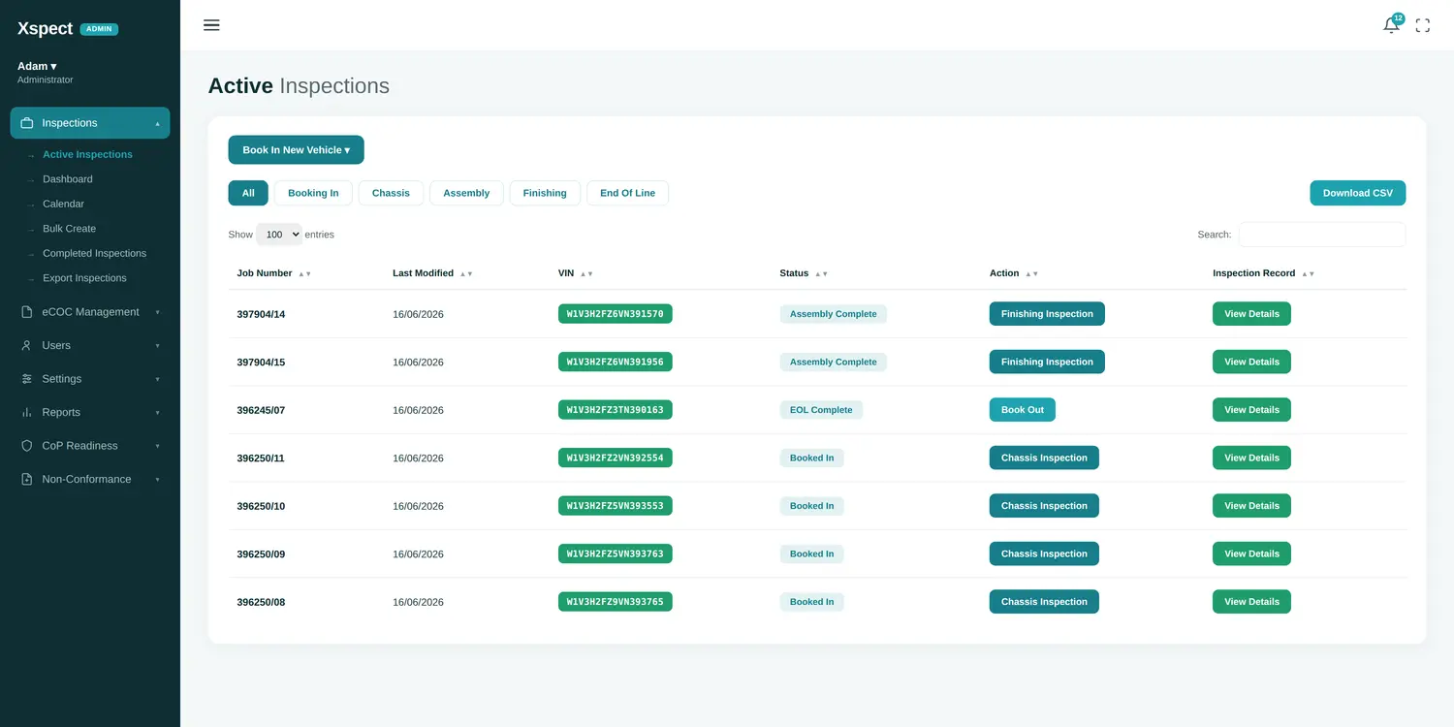Click the Reports bar chart icon
The height and width of the screenshot is (727, 1454).
tap(27, 412)
